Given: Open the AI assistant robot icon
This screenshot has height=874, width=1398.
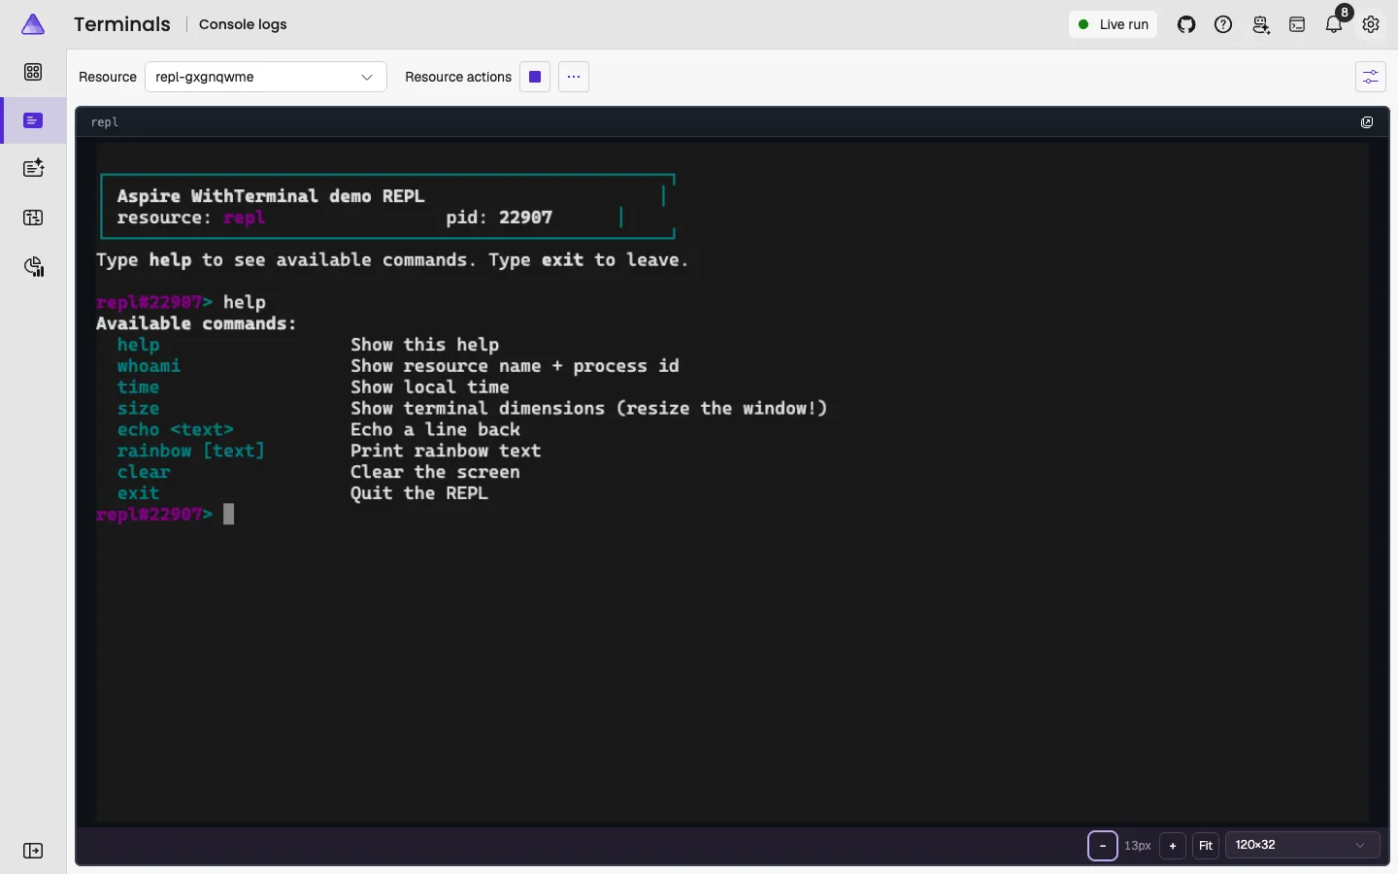Looking at the screenshot, I should (x=1260, y=24).
